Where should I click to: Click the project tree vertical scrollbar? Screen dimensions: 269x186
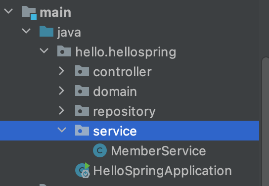pos(266,122)
